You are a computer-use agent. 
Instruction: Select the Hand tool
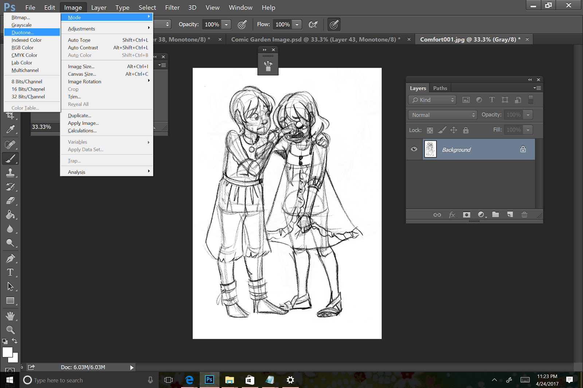(10, 316)
